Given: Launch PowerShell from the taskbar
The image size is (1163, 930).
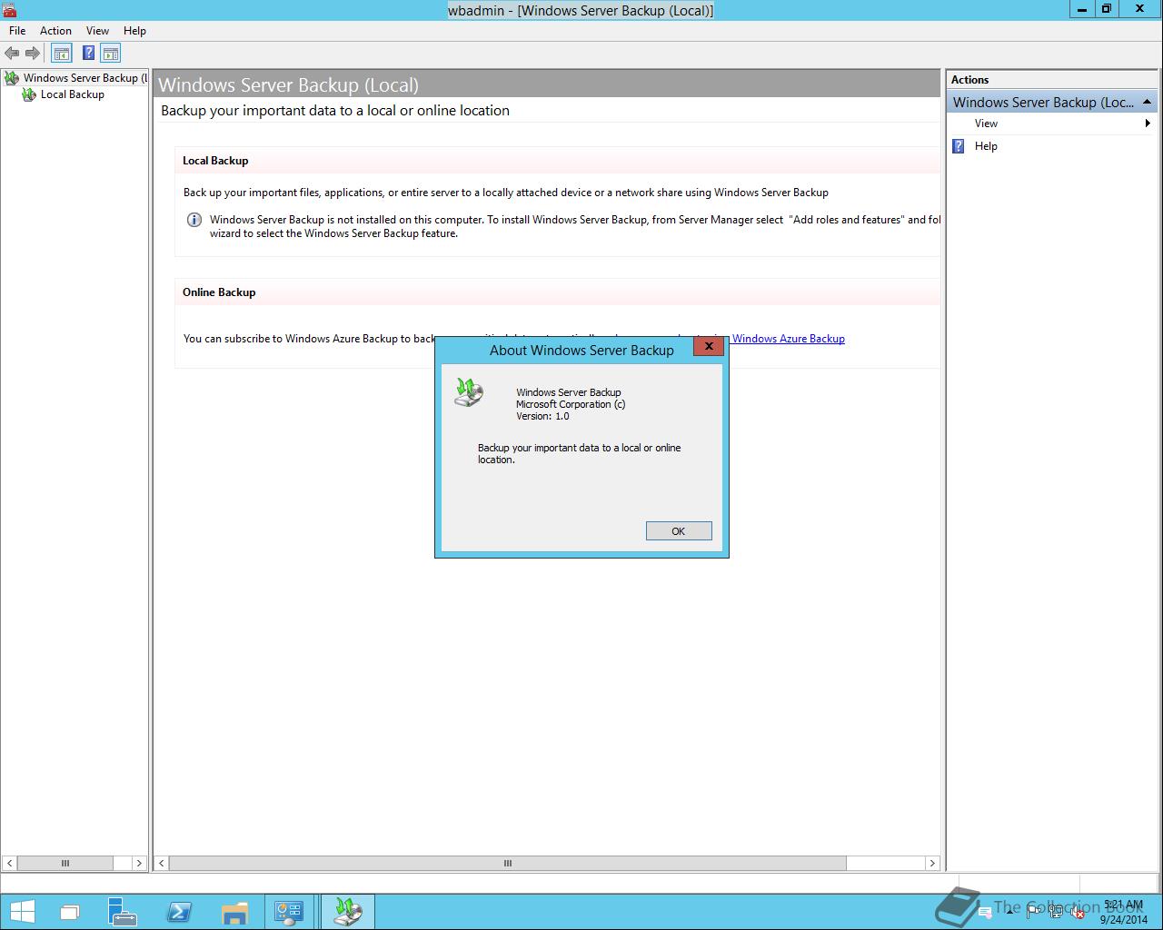Looking at the screenshot, I should [x=179, y=912].
